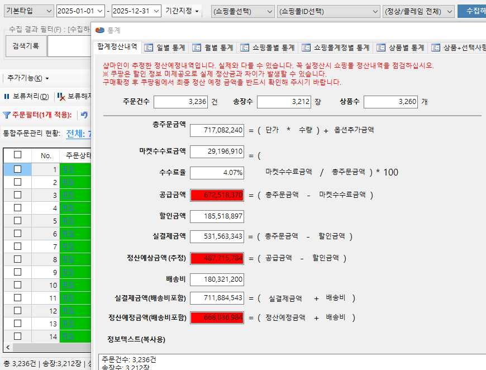The width and height of the screenshot is (486, 370).
Task: Click the 상품+선택사항 tab icon
Action: (435, 48)
